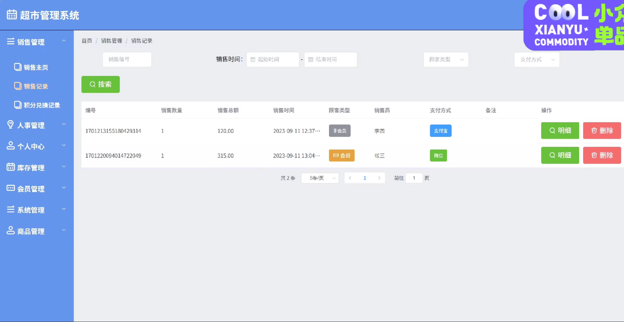Click the 积分兑换记录 sidebar icon
This screenshot has width=624, height=322.
18,105
